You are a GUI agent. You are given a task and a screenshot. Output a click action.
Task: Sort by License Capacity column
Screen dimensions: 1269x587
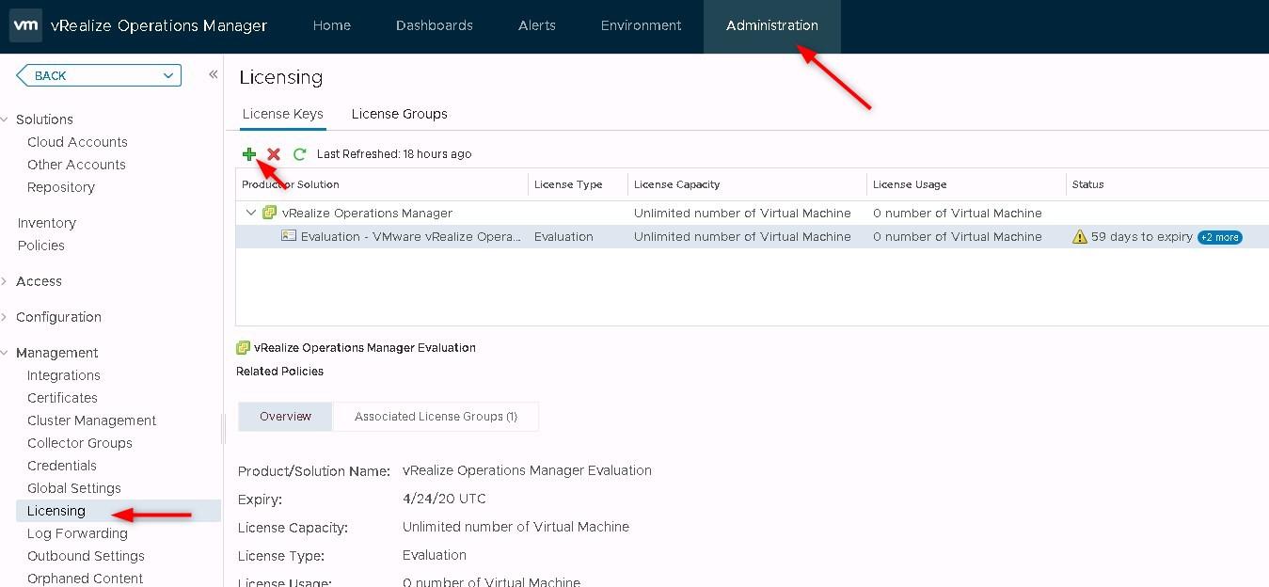(748, 184)
